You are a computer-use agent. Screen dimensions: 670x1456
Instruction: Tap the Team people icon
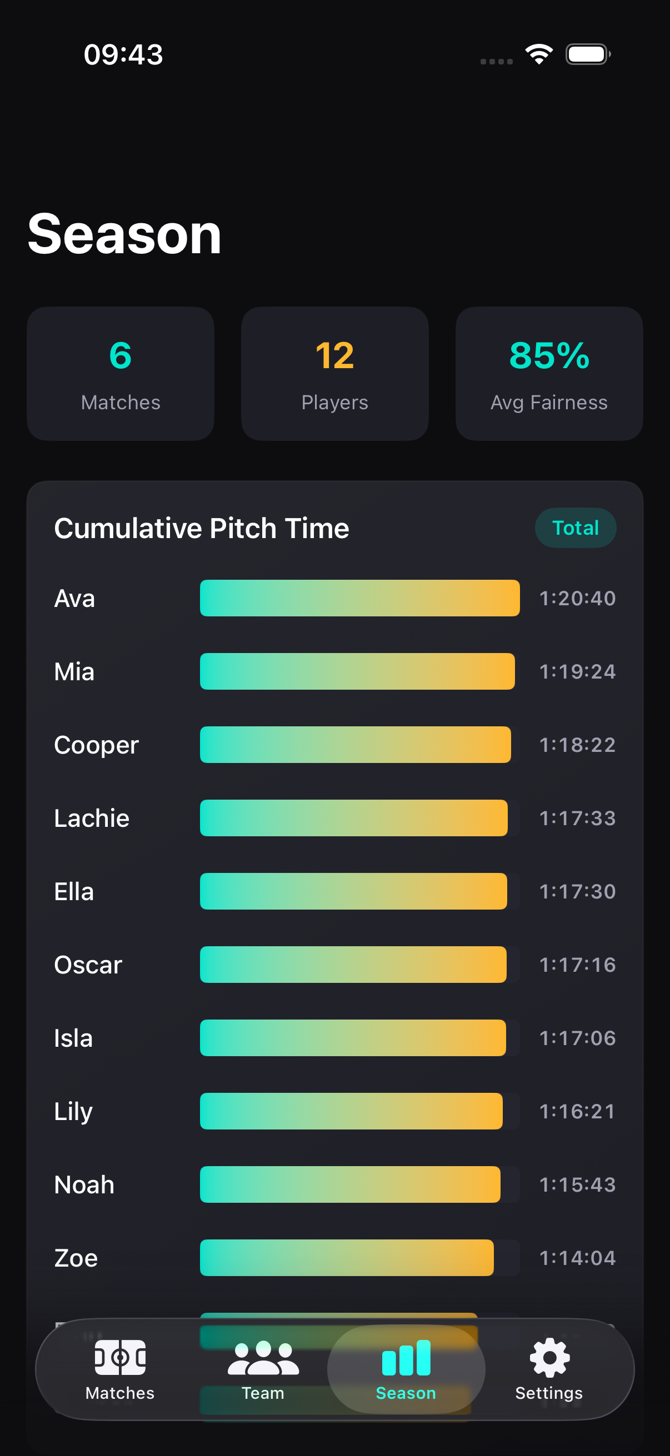pos(263,1358)
